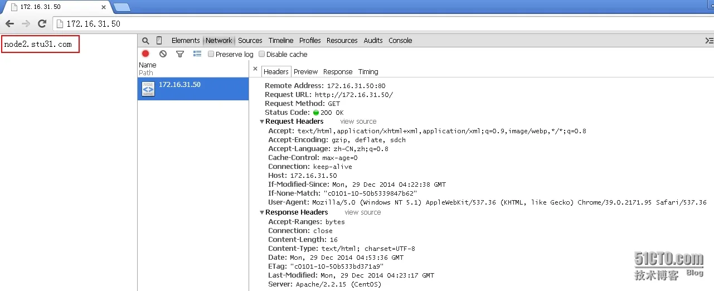The image size is (714, 291).
Task: Toggle the device mode phone icon
Action: [159, 41]
